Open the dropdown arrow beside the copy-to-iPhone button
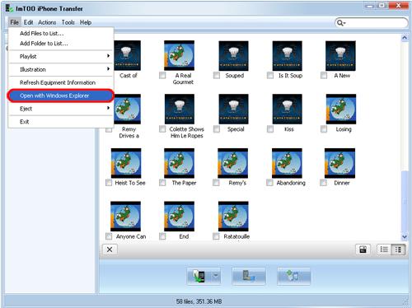The image size is (412, 308). [216, 276]
